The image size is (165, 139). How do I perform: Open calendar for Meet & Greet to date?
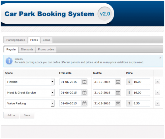pyautogui.click(x=118, y=93)
